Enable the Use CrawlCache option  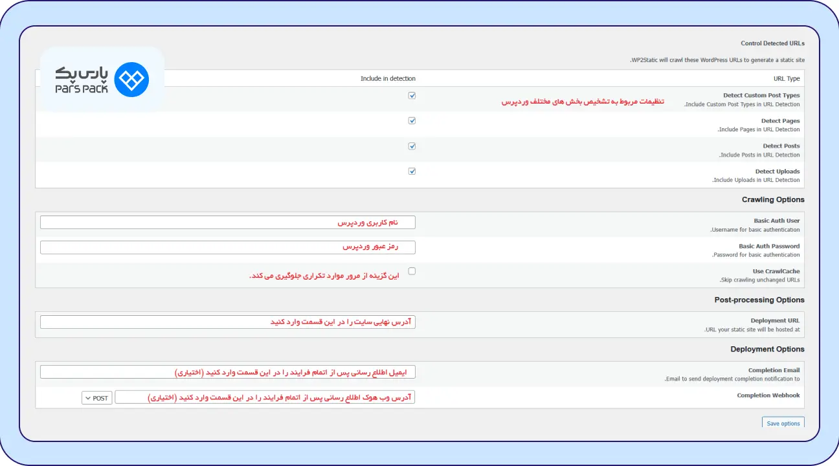click(412, 271)
